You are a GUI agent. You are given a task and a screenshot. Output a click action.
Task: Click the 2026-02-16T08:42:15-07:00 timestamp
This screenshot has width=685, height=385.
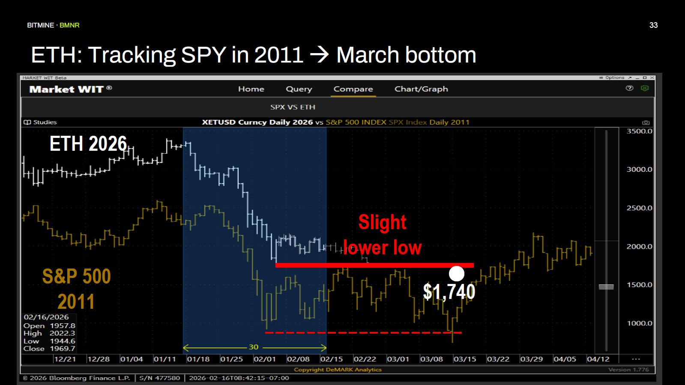tap(239, 378)
